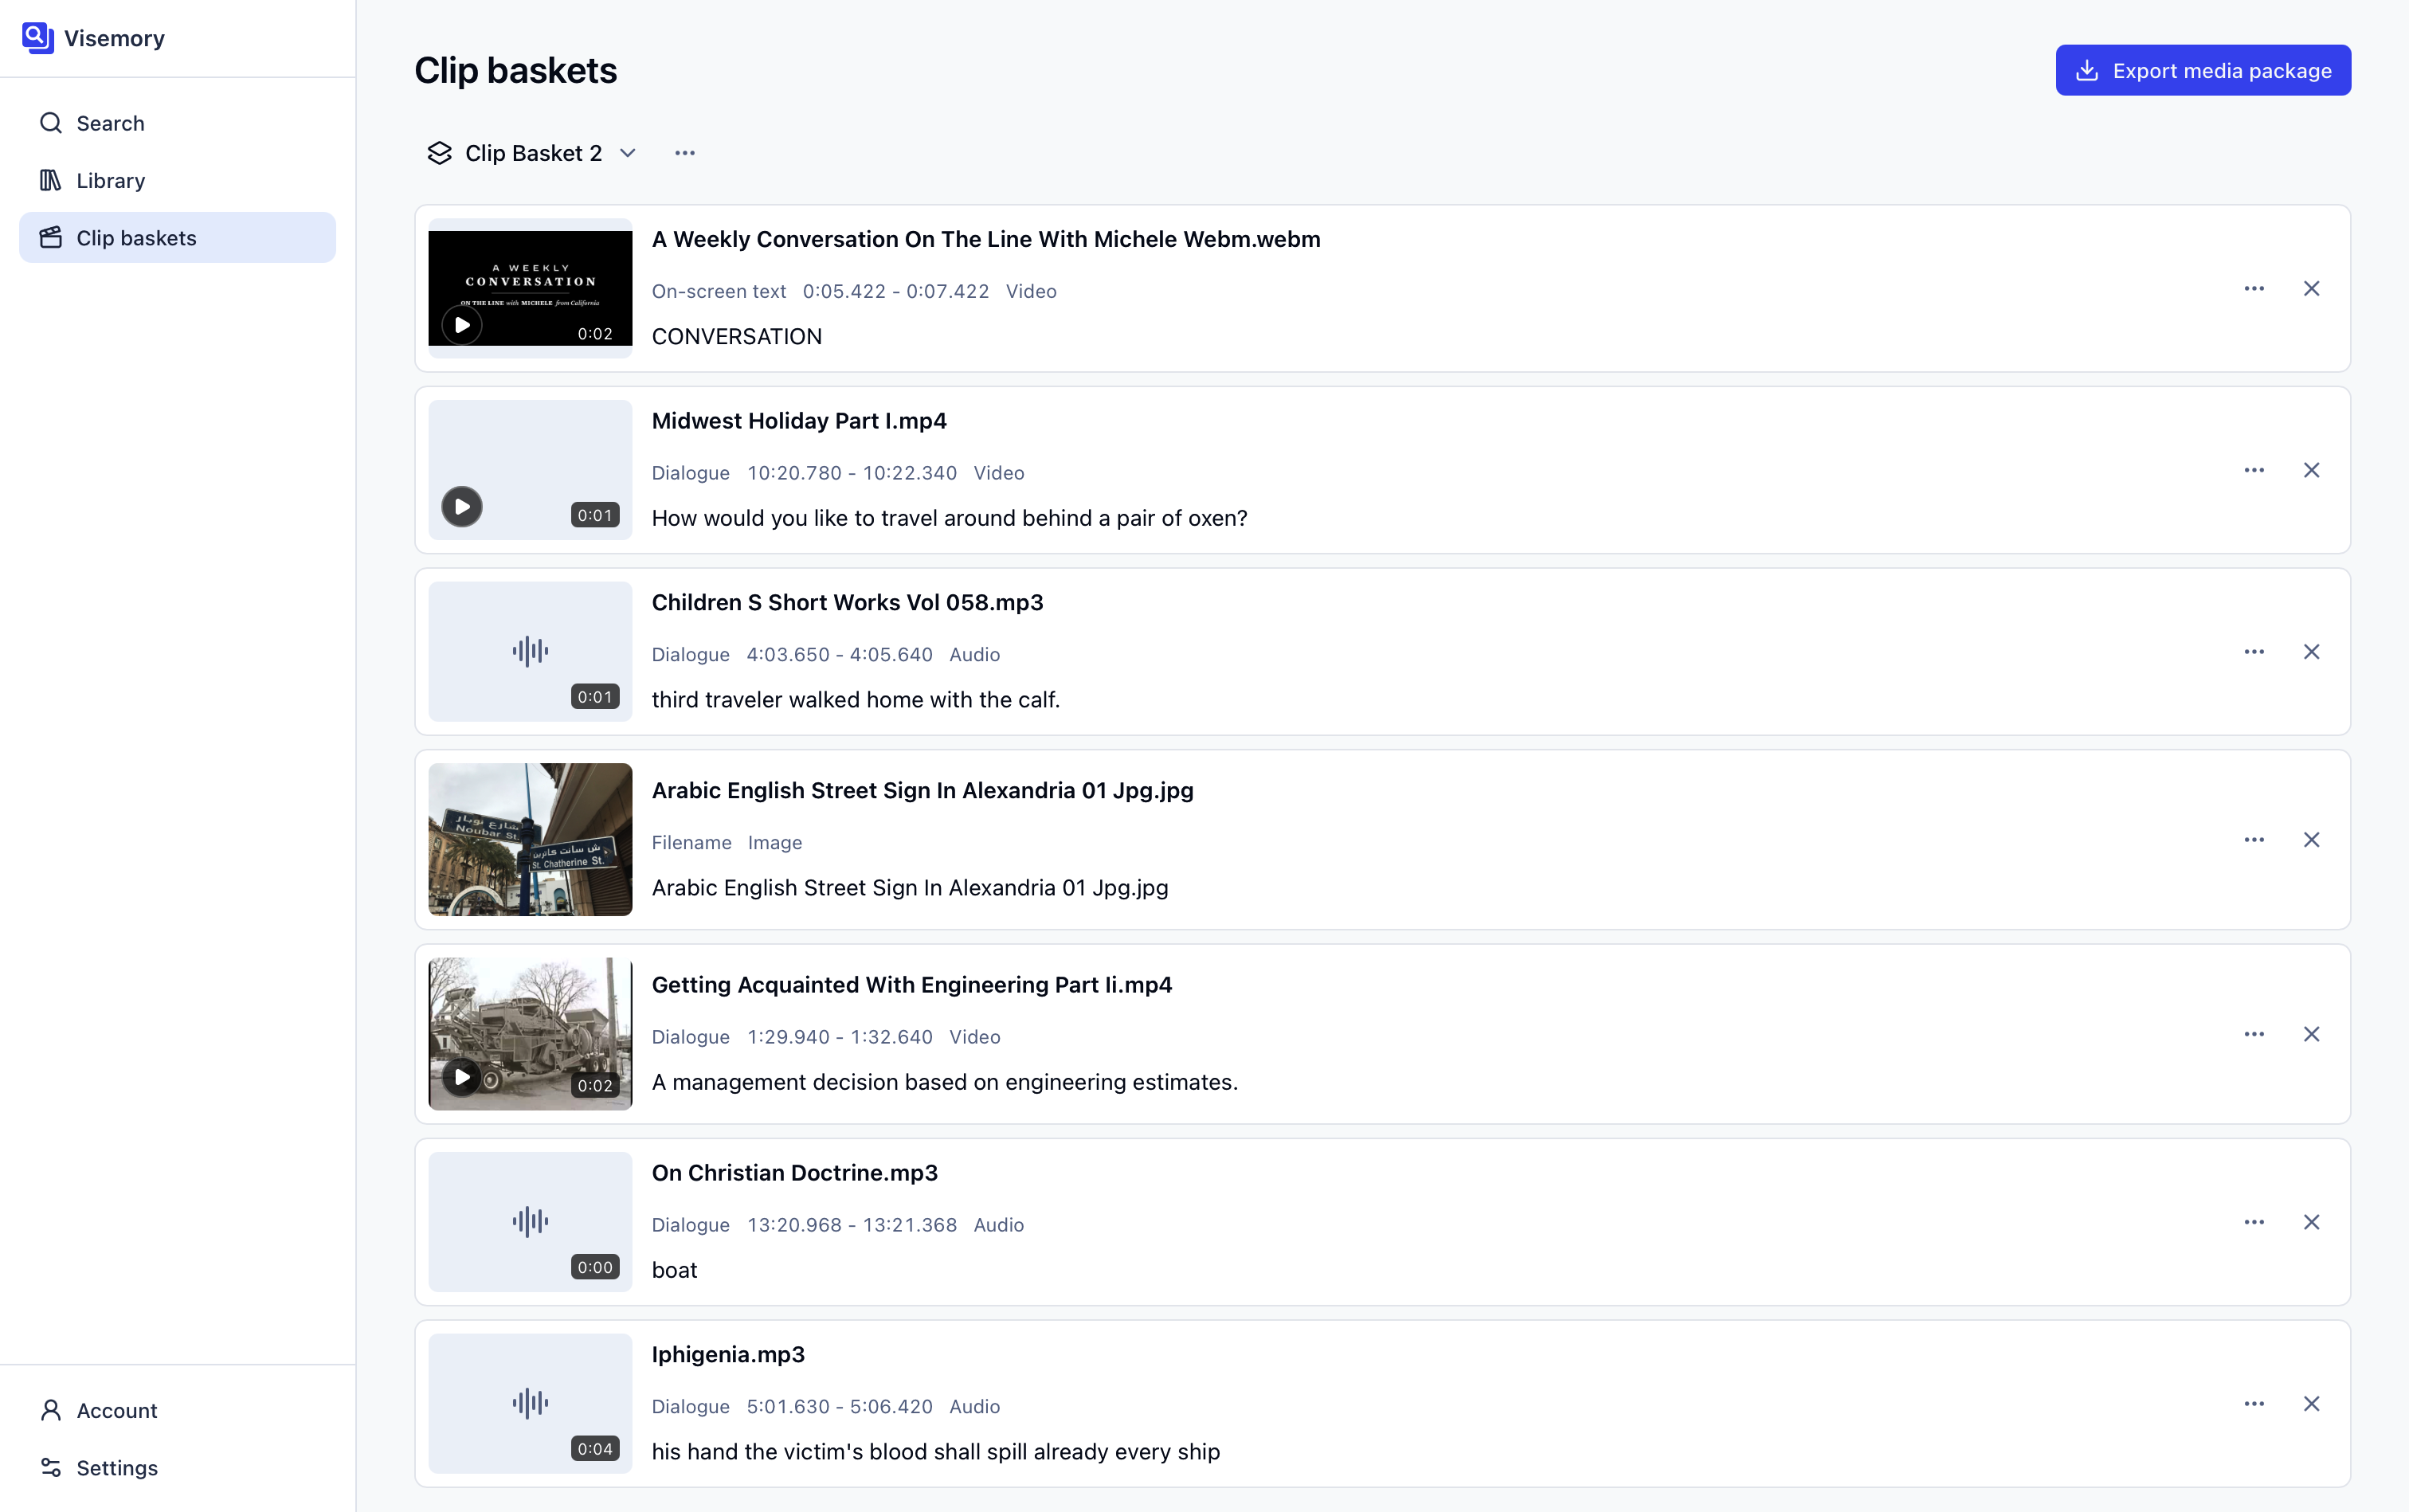Click audio waveform thumbnail for Children S Short Works
Image resolution: width=2409 pixels, height=1512 pixels.
click(x=530, y=652)
